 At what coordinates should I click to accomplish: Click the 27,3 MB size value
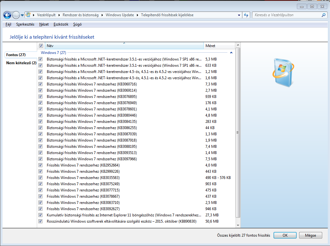[212, 215]
